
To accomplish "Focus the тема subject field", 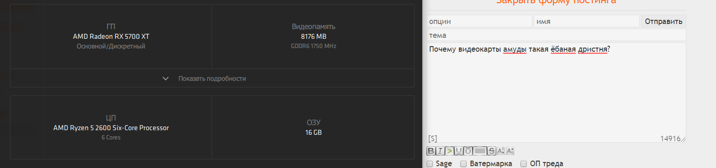I will (556, 35).
